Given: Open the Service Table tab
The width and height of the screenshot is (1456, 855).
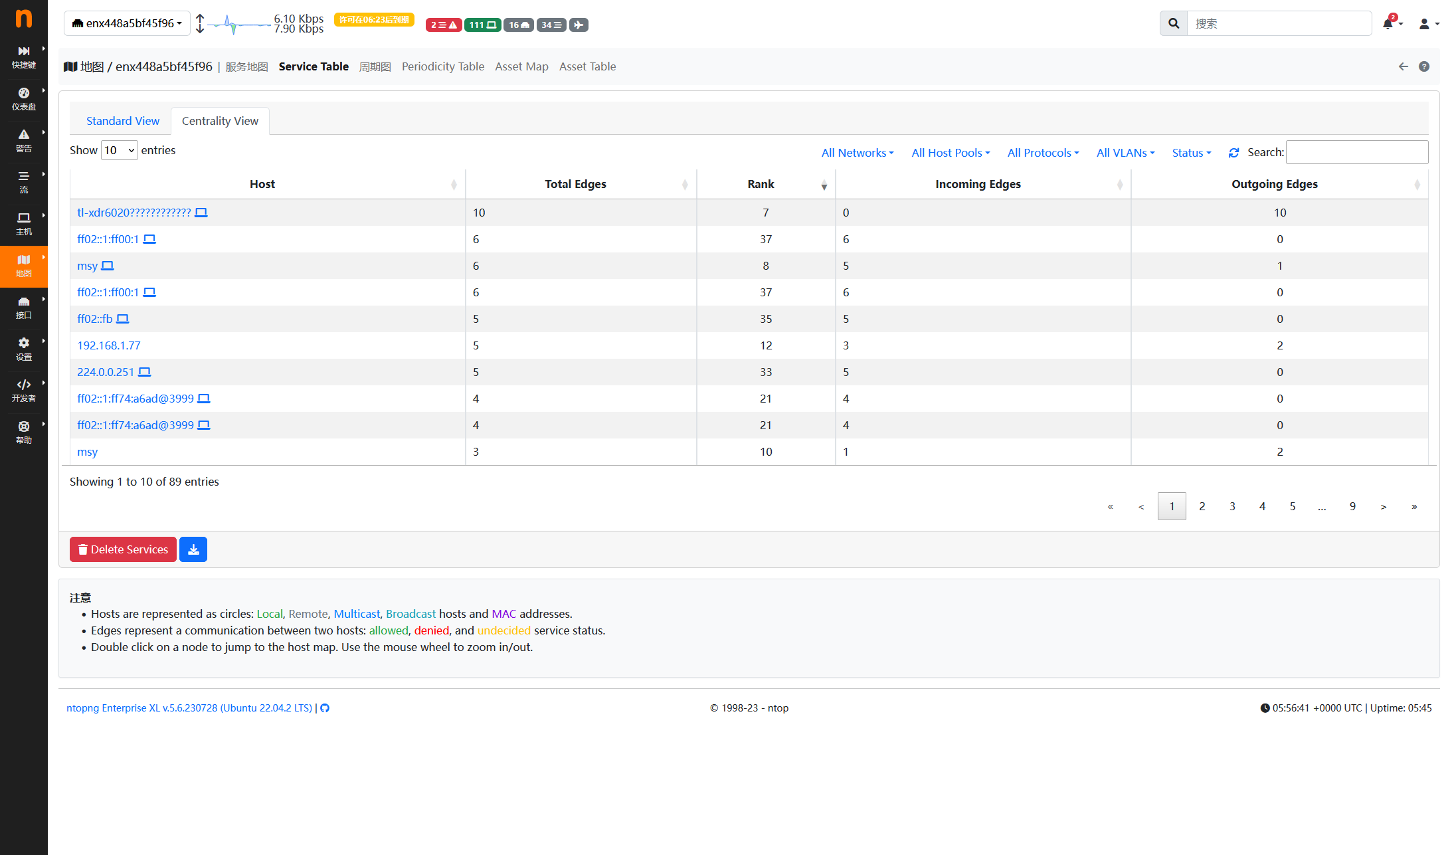Looking at the screenshot, I should coord(314,66).
